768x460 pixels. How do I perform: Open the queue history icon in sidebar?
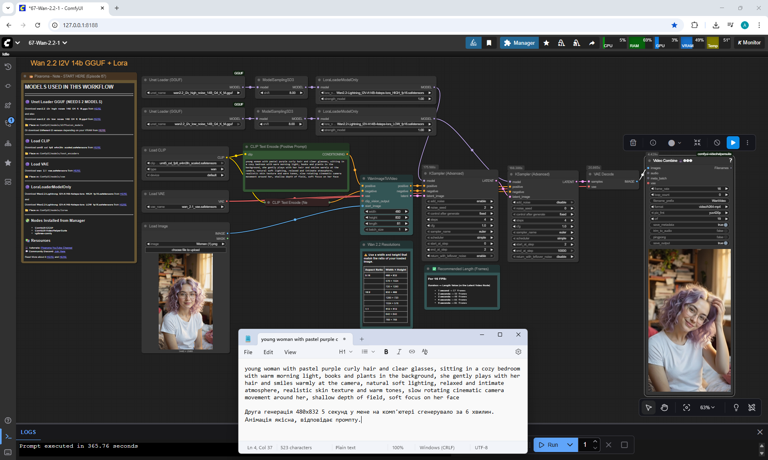[x=8, y=67]
